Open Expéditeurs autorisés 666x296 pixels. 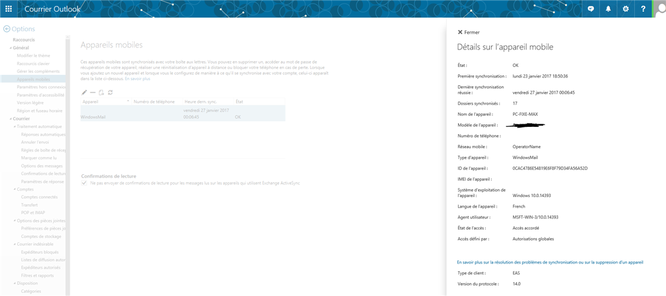(x=41, y=267)
